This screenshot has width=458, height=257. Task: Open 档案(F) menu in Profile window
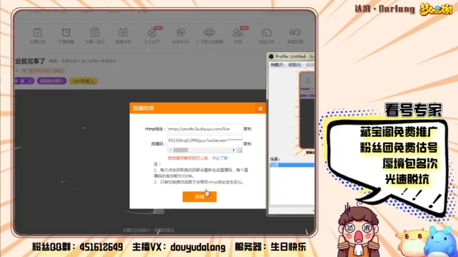tap(277, 65)
